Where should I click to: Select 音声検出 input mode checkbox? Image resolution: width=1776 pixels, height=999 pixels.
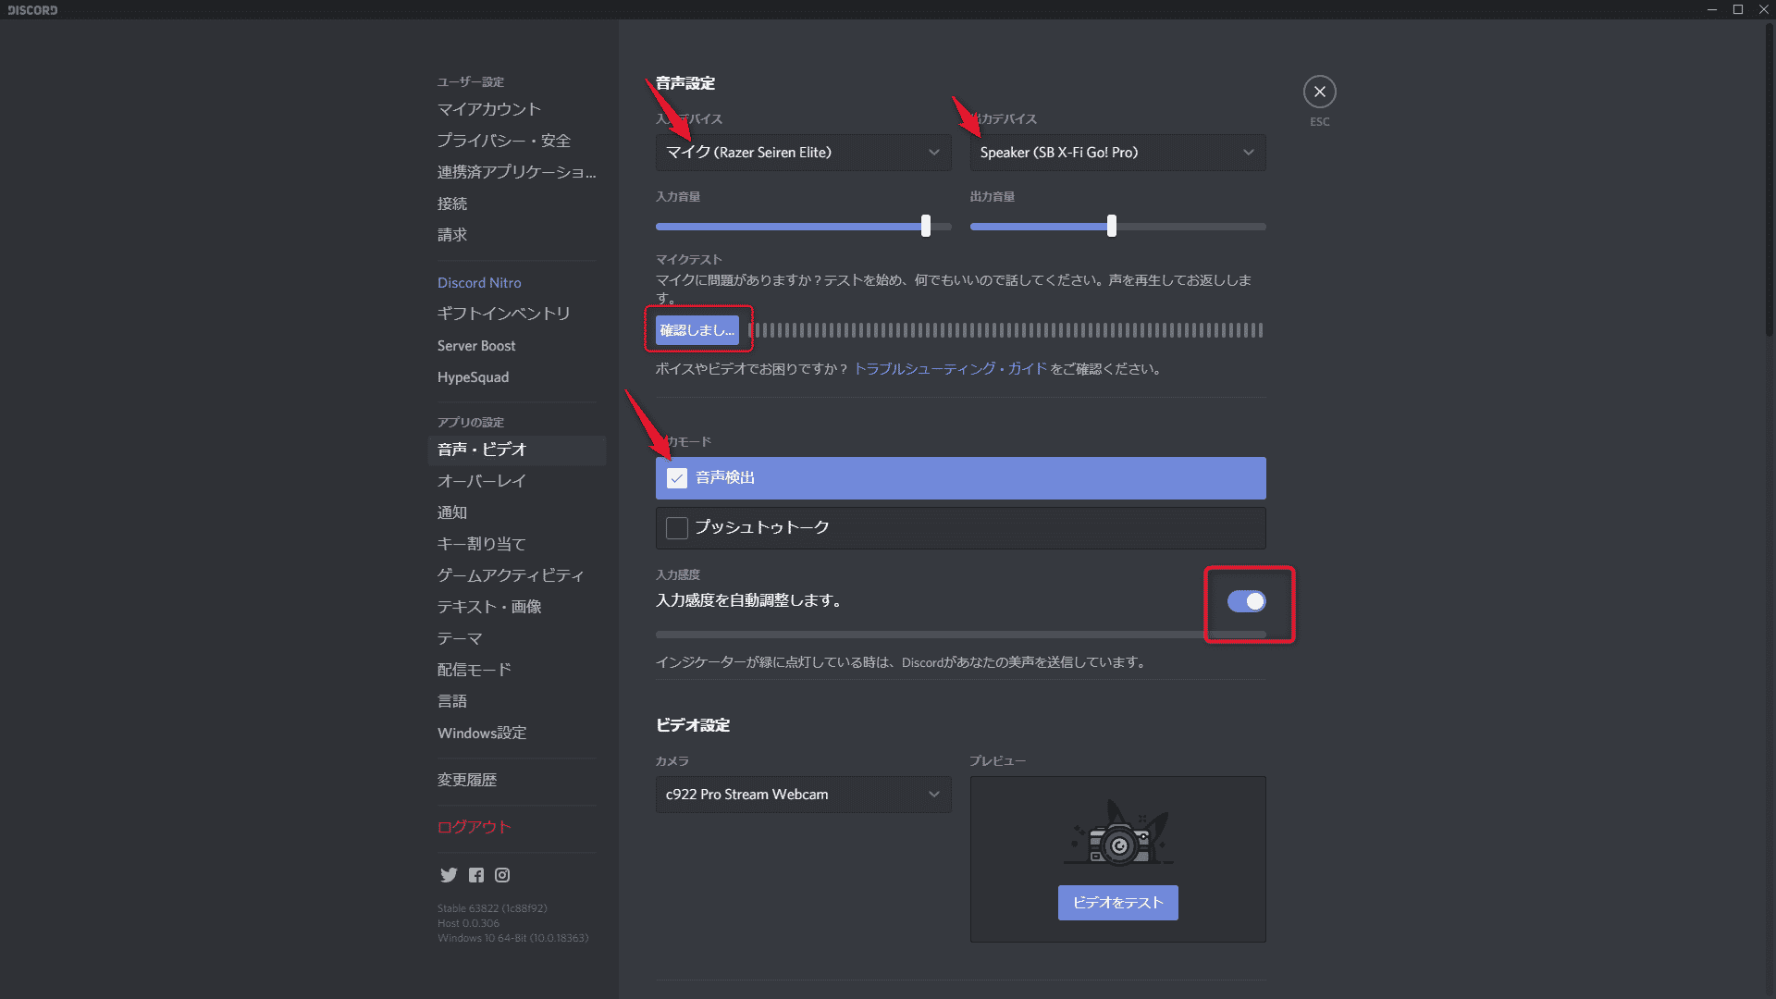[x=677, y=478]
